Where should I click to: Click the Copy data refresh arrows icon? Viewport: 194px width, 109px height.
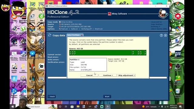(x=50, y=35)
